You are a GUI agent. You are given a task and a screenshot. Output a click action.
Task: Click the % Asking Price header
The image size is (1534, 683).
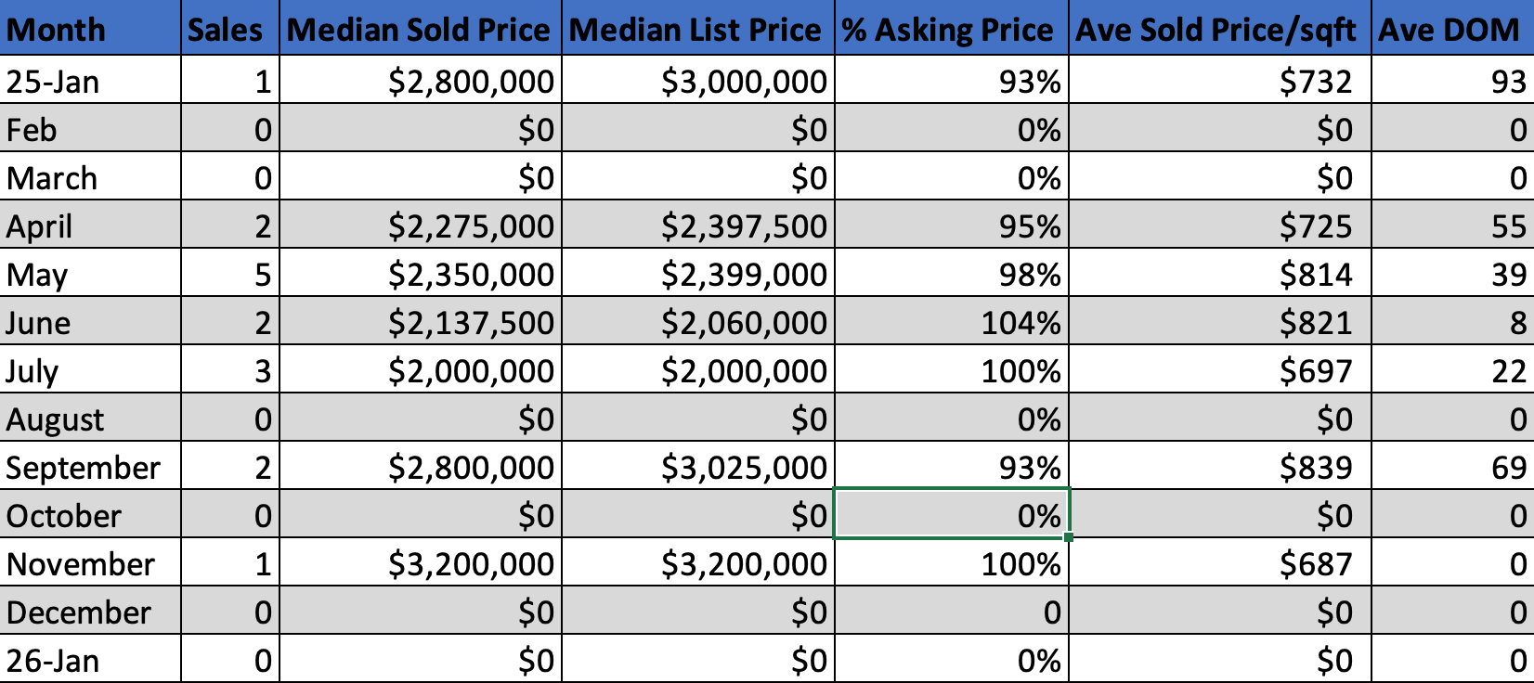[952, 30]
